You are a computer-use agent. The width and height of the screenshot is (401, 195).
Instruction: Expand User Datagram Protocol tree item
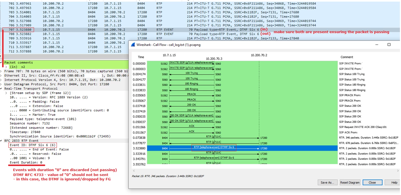tap(2, 84)
